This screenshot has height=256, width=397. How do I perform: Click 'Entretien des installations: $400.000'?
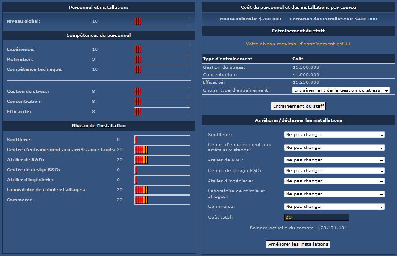pyautogui.click(x=333, y=19)
